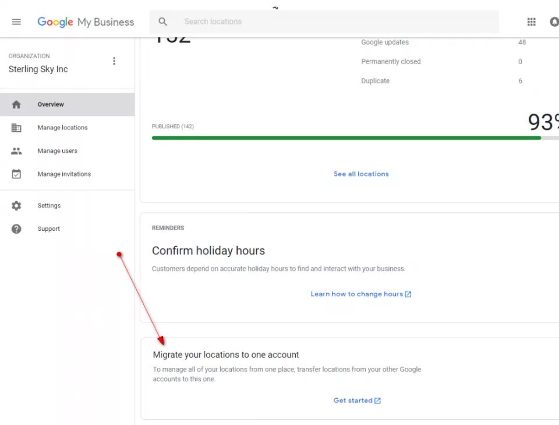Image resolution: width=559 pixels, height=425 pixels.
Task: Click the Manage users people icon
Action: tap(16, 151)
